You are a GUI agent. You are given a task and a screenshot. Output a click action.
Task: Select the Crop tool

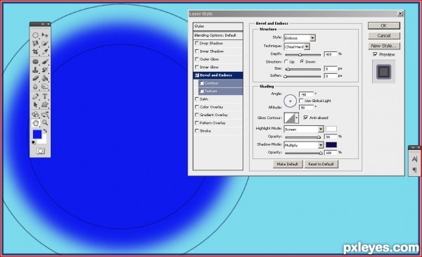tap(35, 51)
